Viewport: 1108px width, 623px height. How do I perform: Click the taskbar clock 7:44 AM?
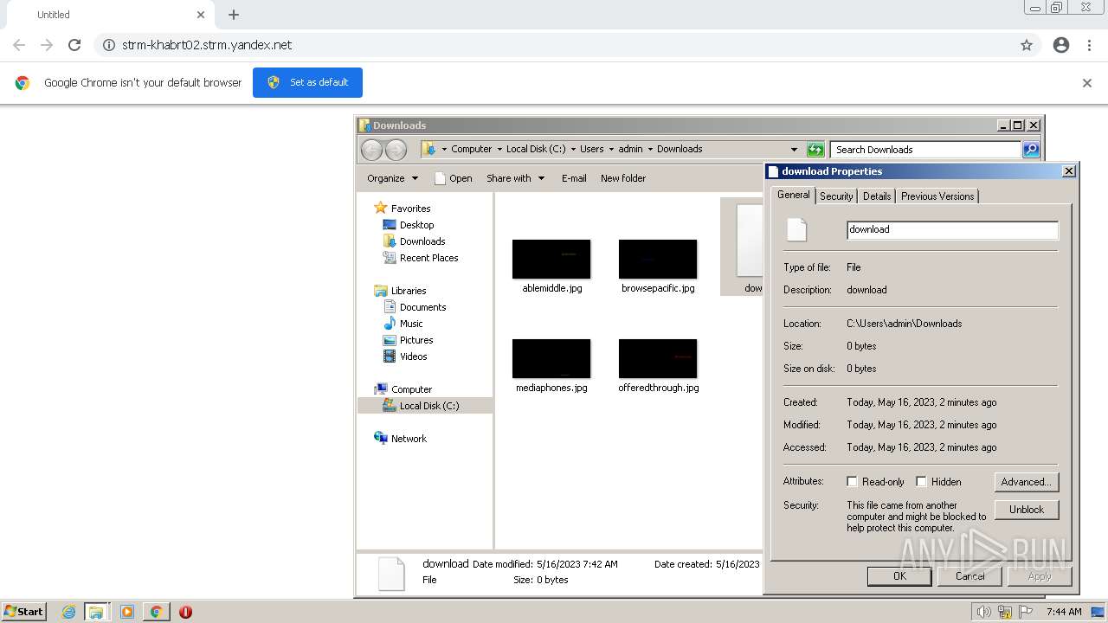[x=1064, y=612]
